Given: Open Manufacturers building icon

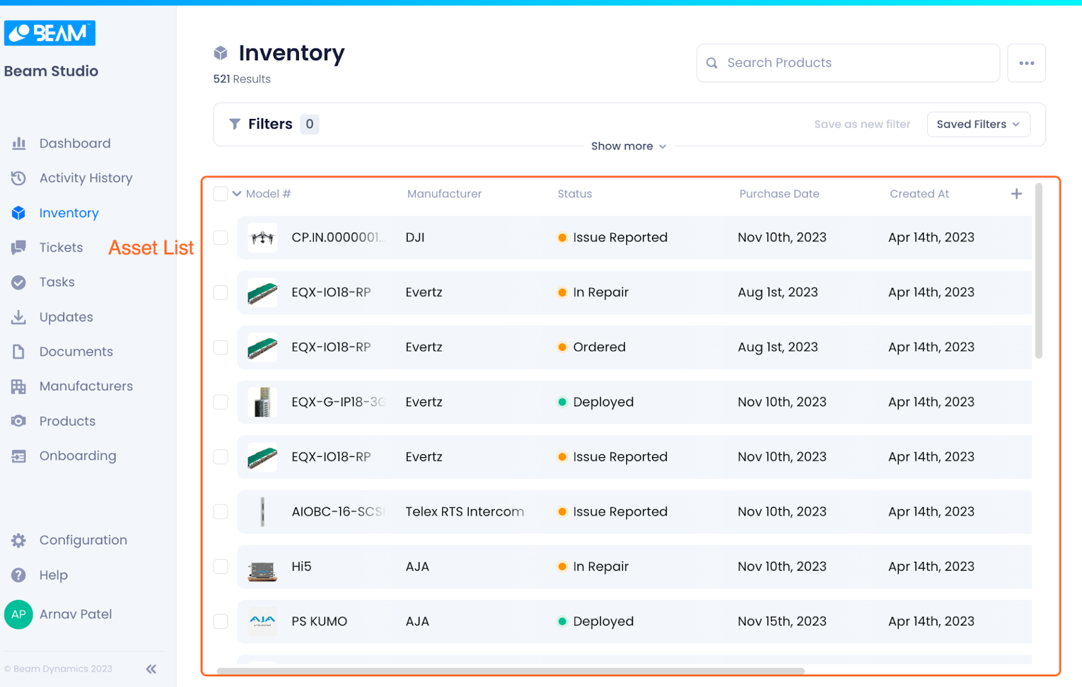Looking at the screenshot, I should (x=19, y=386).
